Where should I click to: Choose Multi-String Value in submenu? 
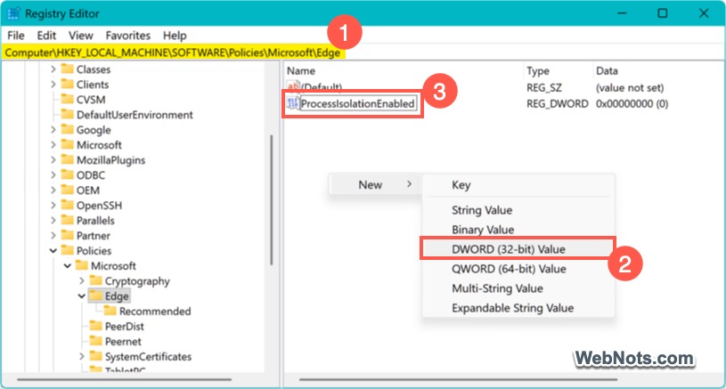pyautogui.click(x=518, y=288)
